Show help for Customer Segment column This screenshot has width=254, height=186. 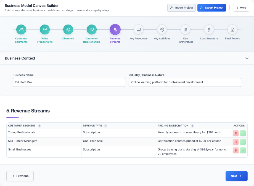(39, 126)
